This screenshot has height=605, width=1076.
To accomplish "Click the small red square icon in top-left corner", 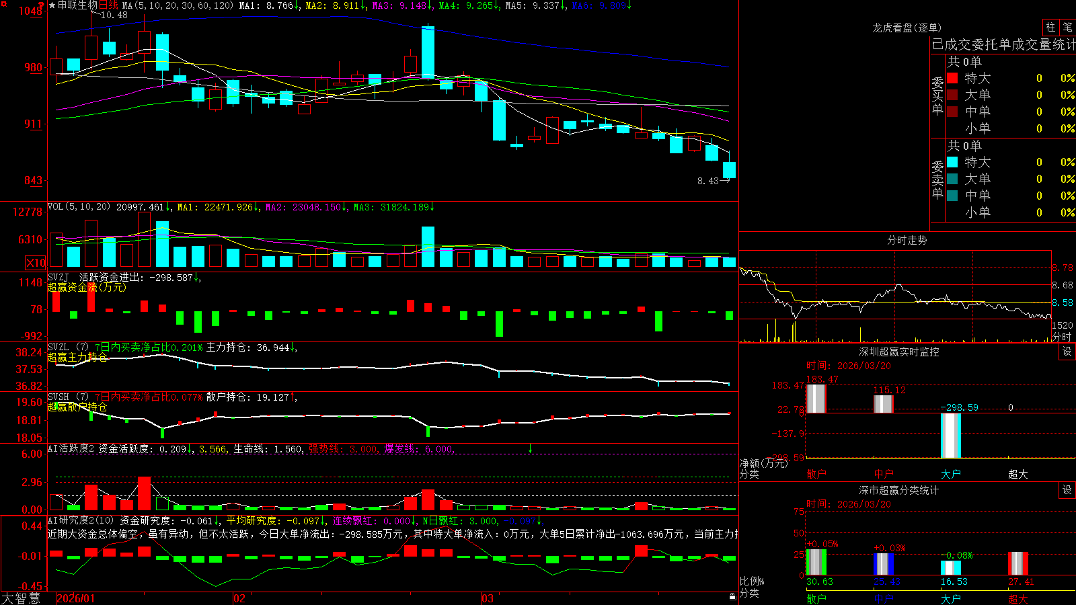I will [3, 3].
